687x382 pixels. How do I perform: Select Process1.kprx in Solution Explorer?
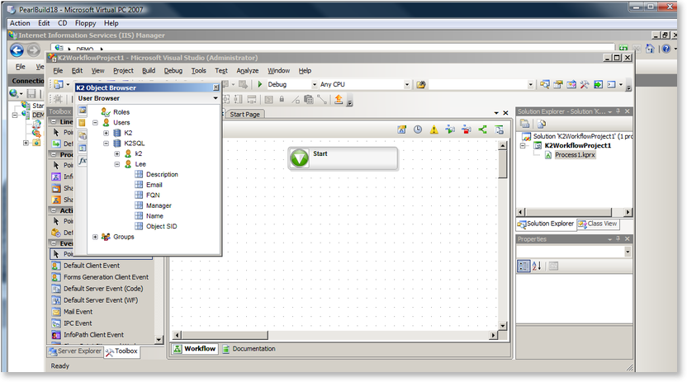pyautogui.click(x=575, y=155)
